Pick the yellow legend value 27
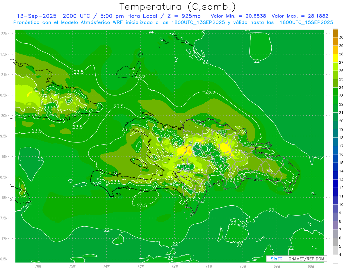Screen dimensions: 349x270 tap(341, 62)
